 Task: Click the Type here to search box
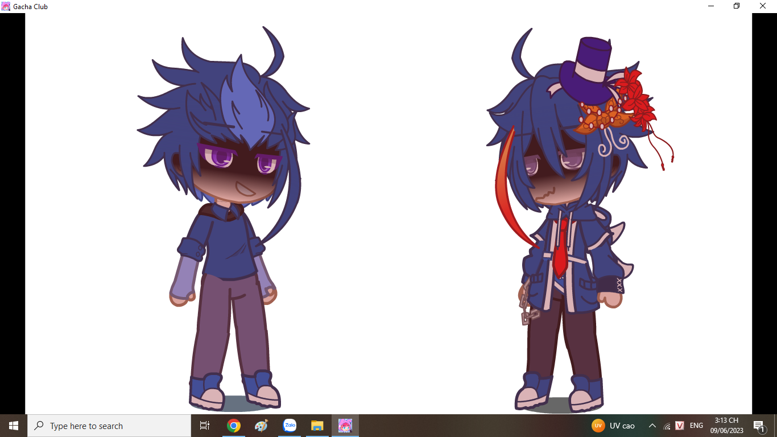[109, 426]
